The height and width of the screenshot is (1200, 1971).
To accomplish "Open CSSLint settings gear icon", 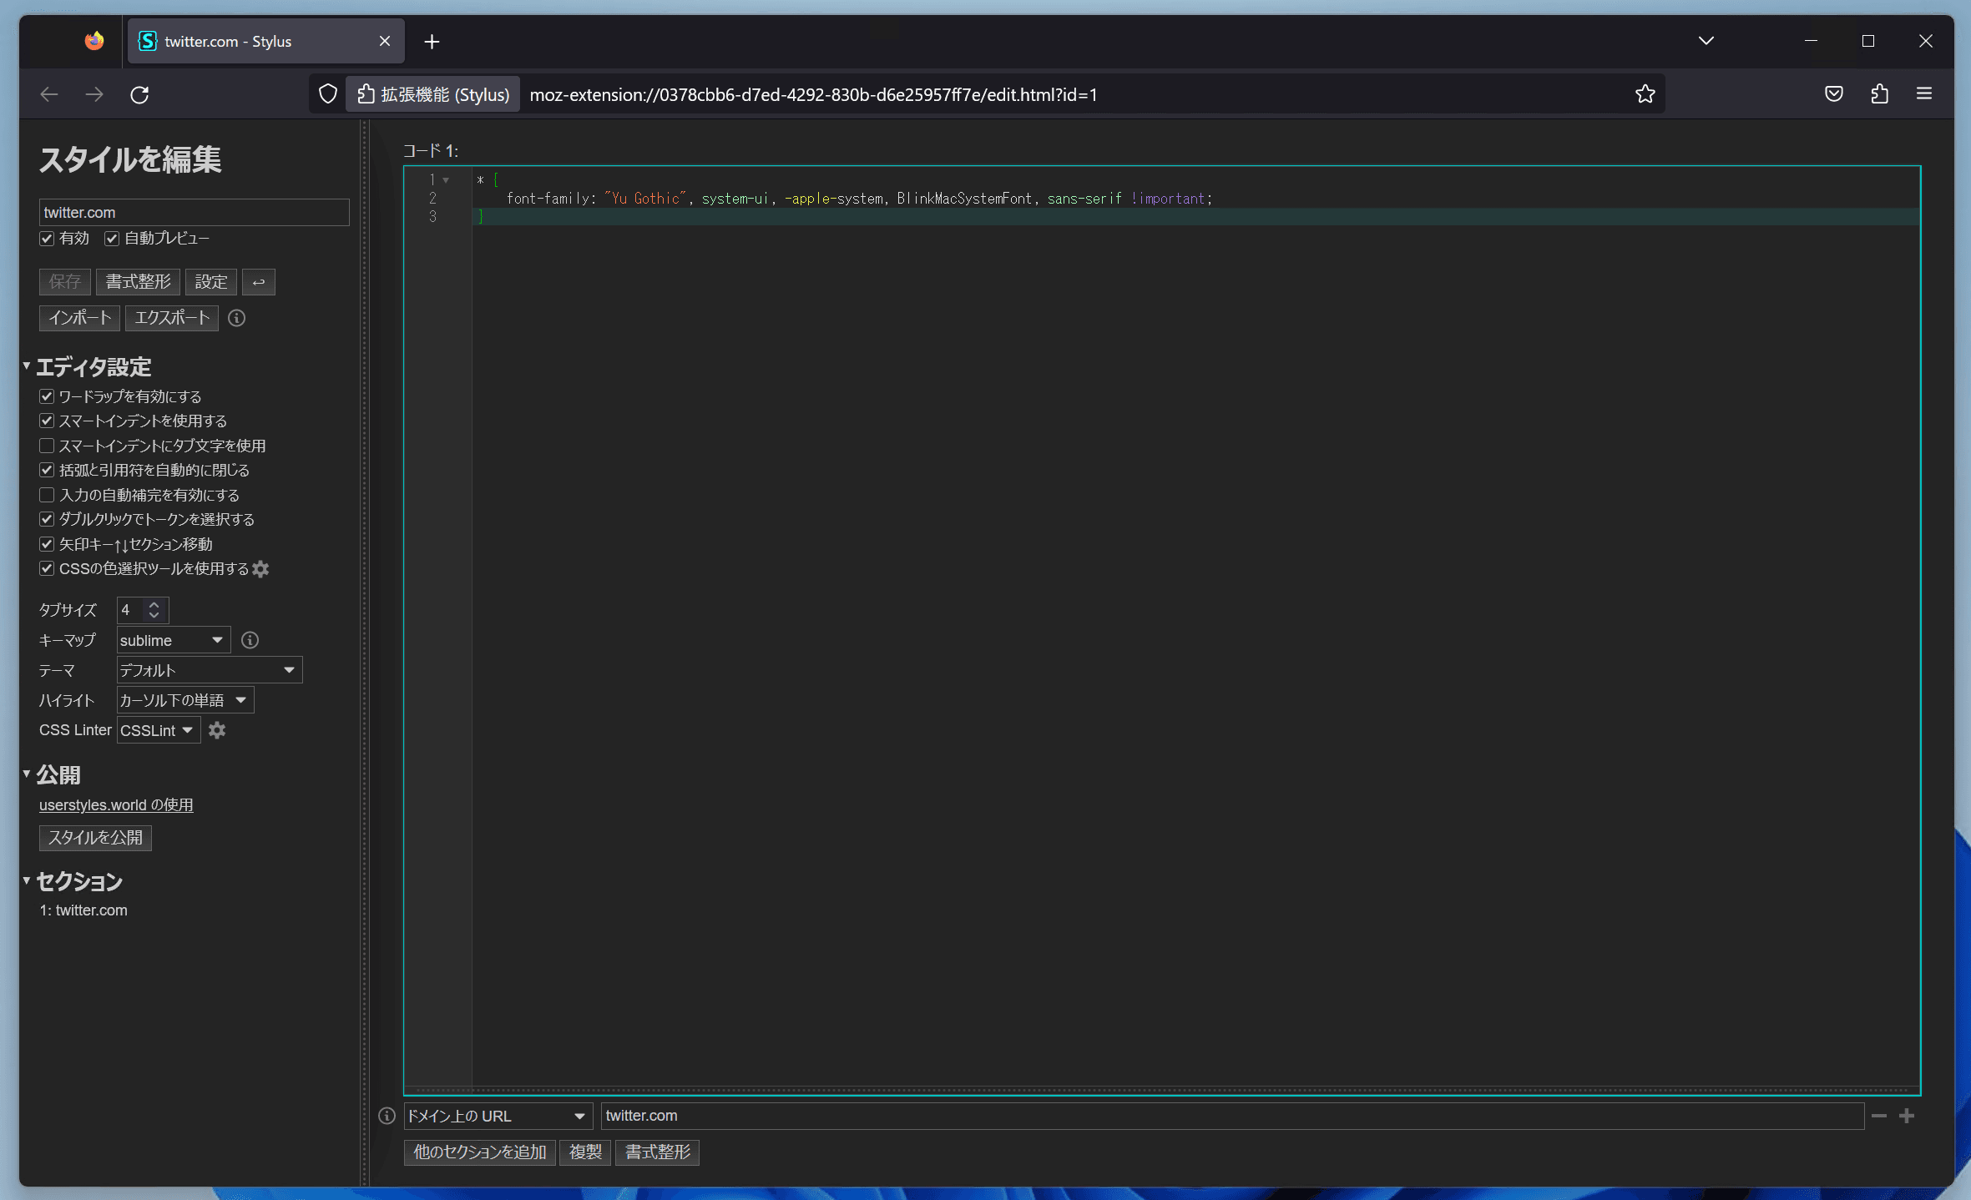I will [x=217, y=730].
